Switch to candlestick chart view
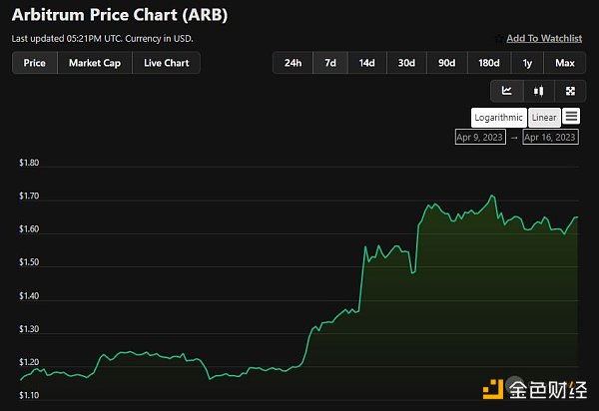The width and height of the screenshot is (599, 411). (x=539, y=91)
